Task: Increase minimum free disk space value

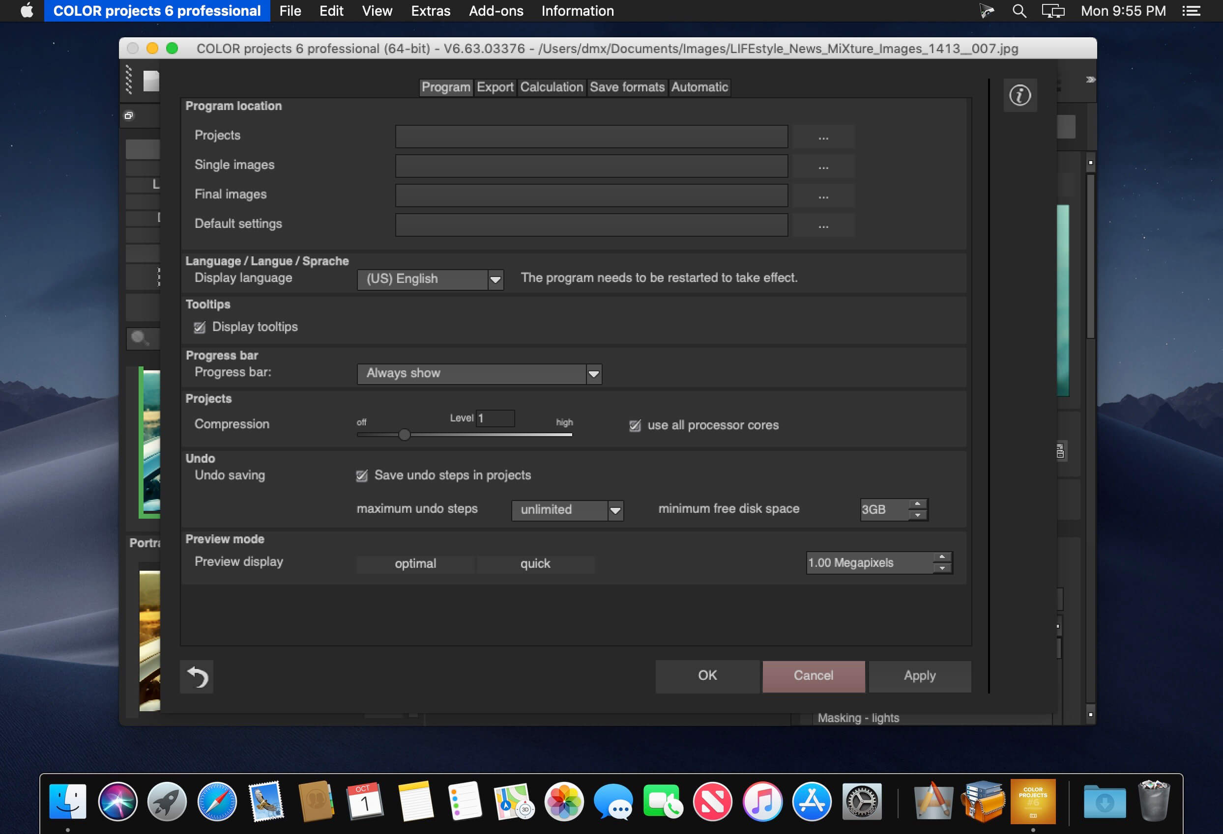Action: (917, 504)
